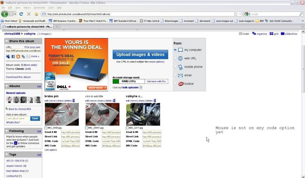This screenshot has width=305, height=178.
Task: Open the History menu
Action: (x=27, y=8)
